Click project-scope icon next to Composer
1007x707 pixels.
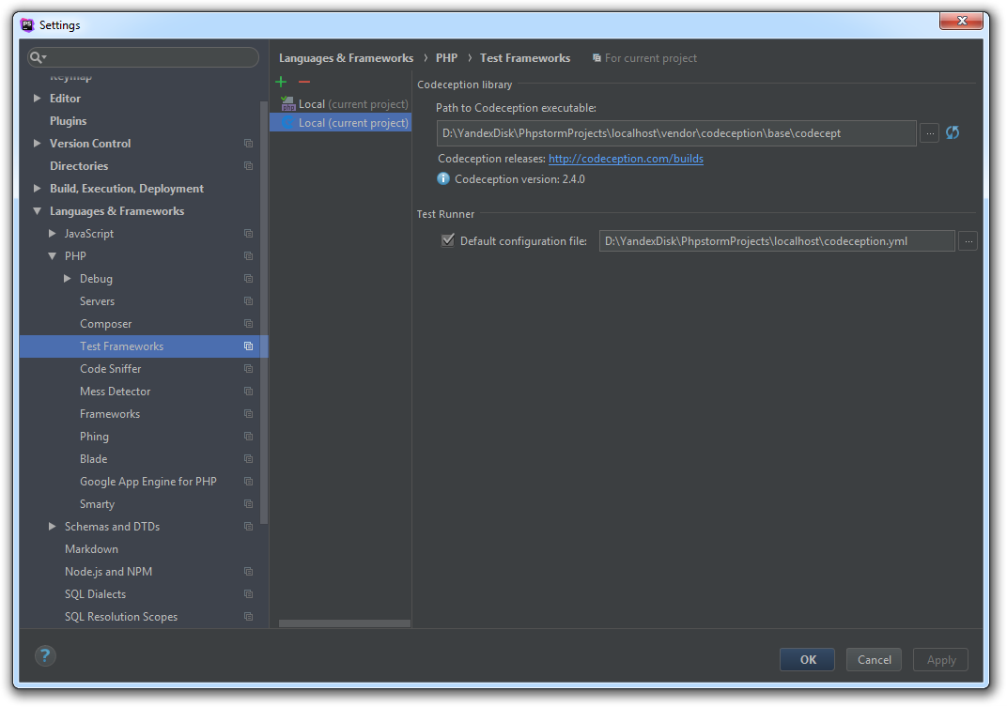coord(249,324)
